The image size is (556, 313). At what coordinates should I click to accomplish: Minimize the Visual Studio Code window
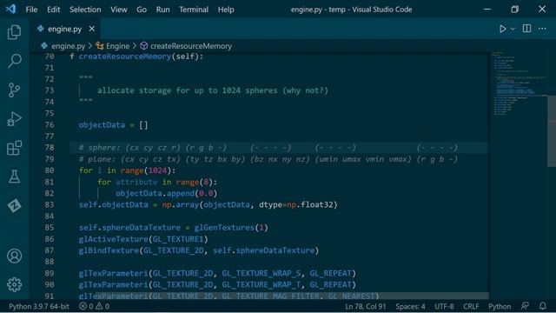point(487,10)
